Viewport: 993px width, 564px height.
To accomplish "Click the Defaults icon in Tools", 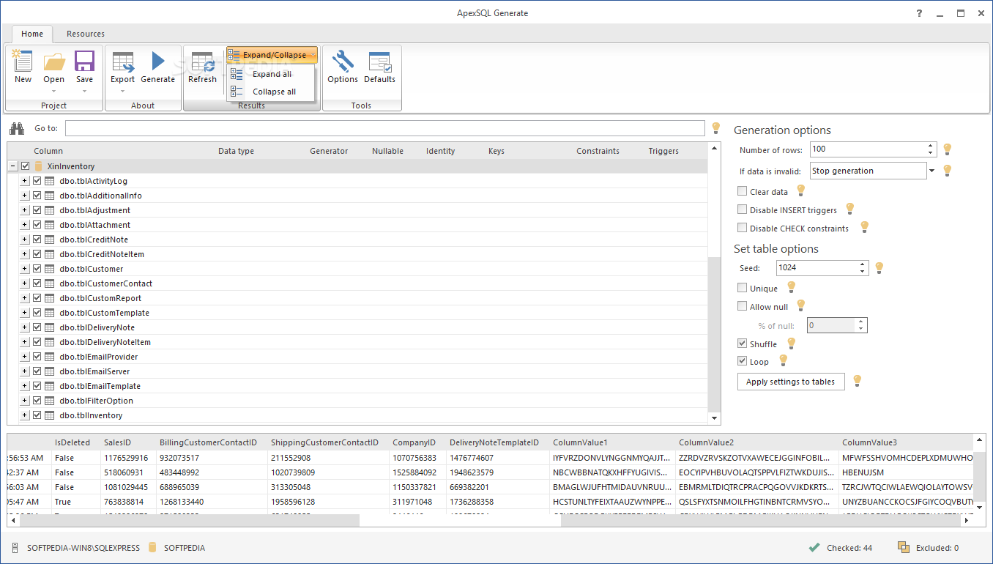I will coord(379,62).
